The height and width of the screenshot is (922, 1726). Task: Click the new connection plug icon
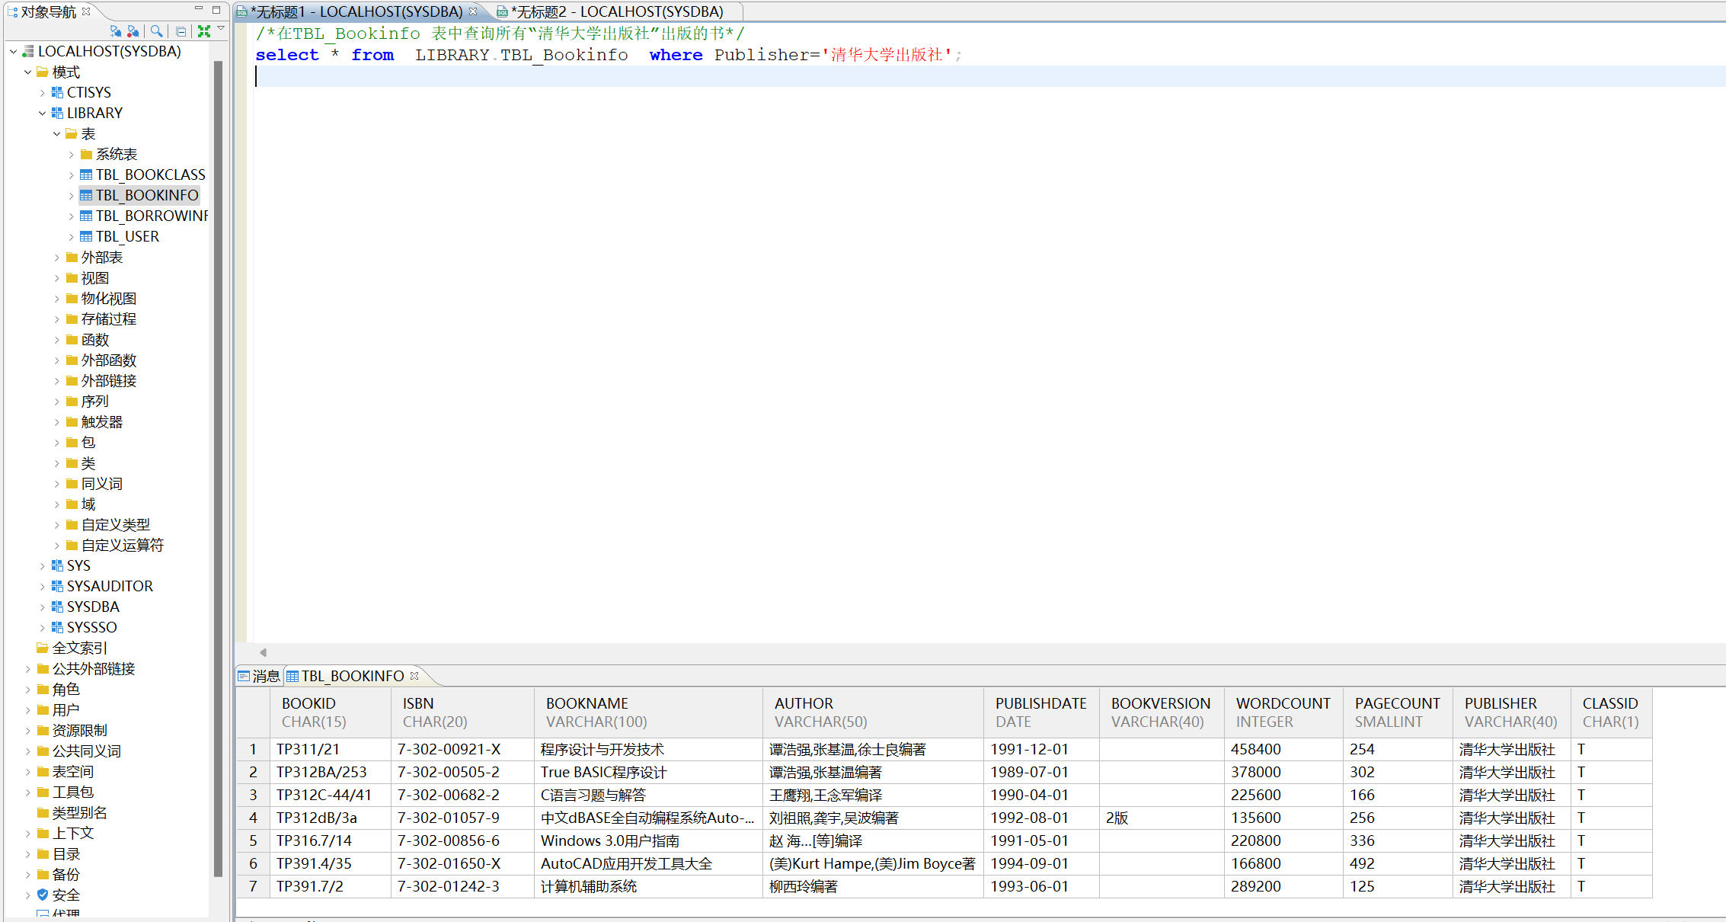[115, 31]
